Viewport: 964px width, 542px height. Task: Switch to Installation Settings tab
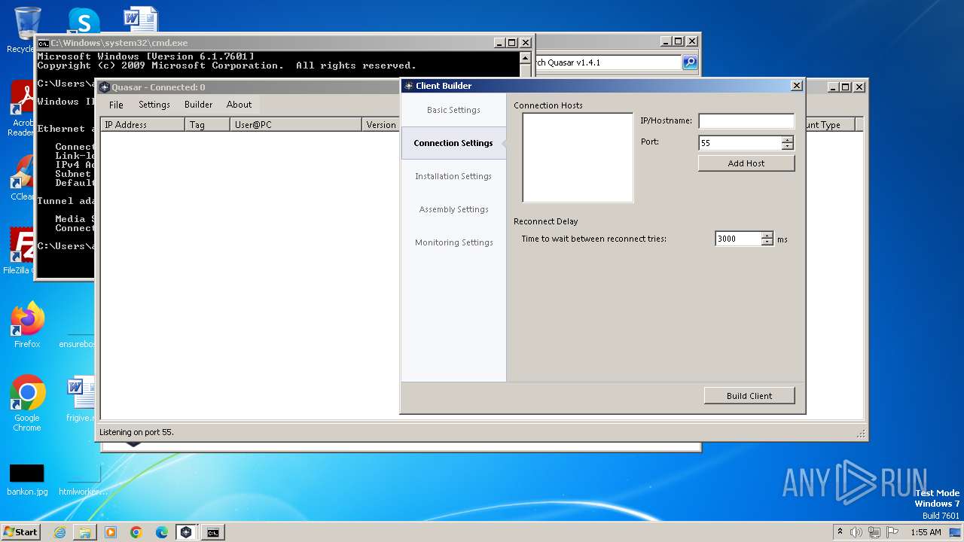click(453, 176)
